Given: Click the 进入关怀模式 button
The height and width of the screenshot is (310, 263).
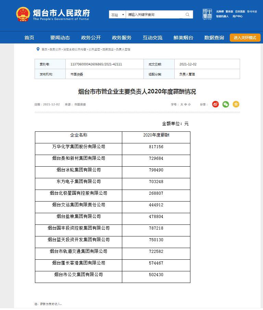Looking at the screenshot, I should (245, 38).
